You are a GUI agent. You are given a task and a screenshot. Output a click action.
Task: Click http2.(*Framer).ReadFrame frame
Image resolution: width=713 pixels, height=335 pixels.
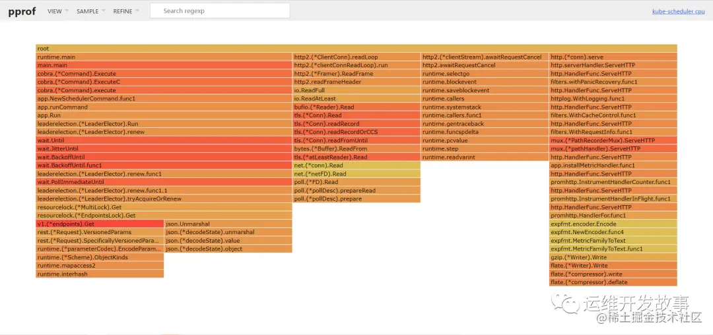(x=356, y=74)
